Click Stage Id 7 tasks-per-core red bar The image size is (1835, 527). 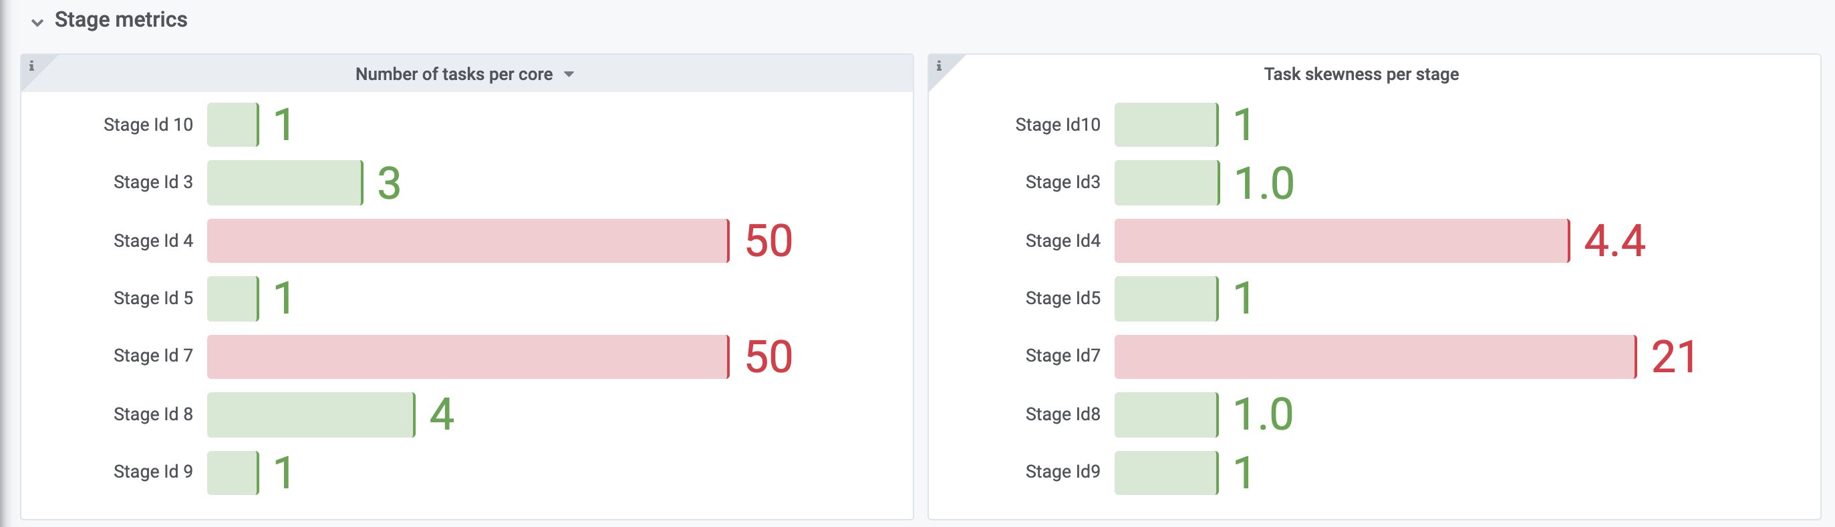point(467,356)
